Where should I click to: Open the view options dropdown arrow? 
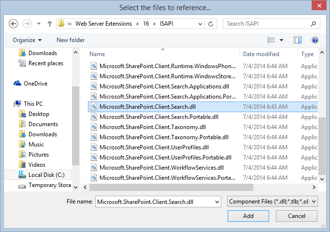coord(281,40)
